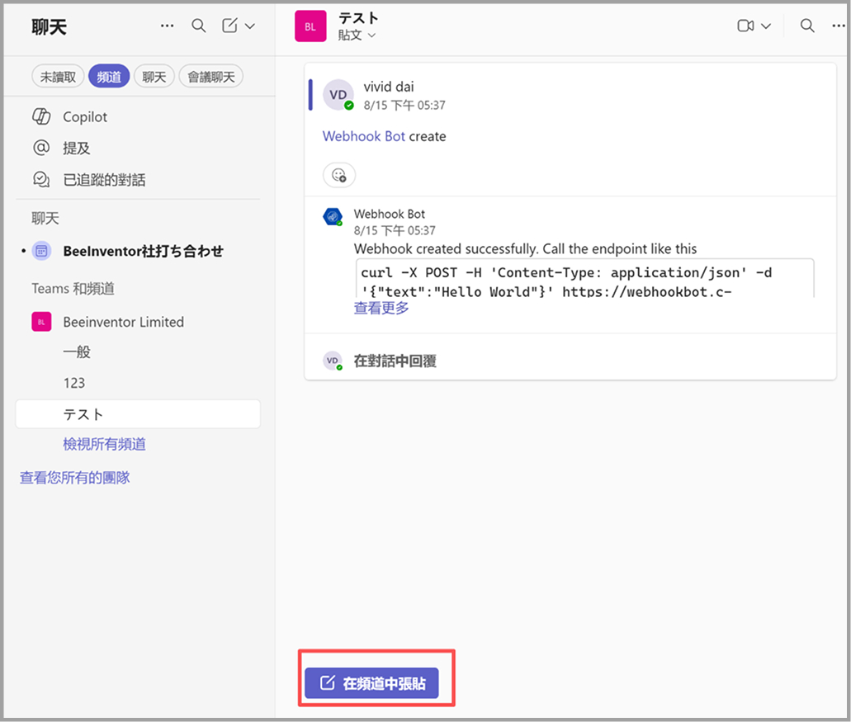Open the 檢視所有頻道 link
The width and height of the screenshot is (851, 722).
point(105,444)
